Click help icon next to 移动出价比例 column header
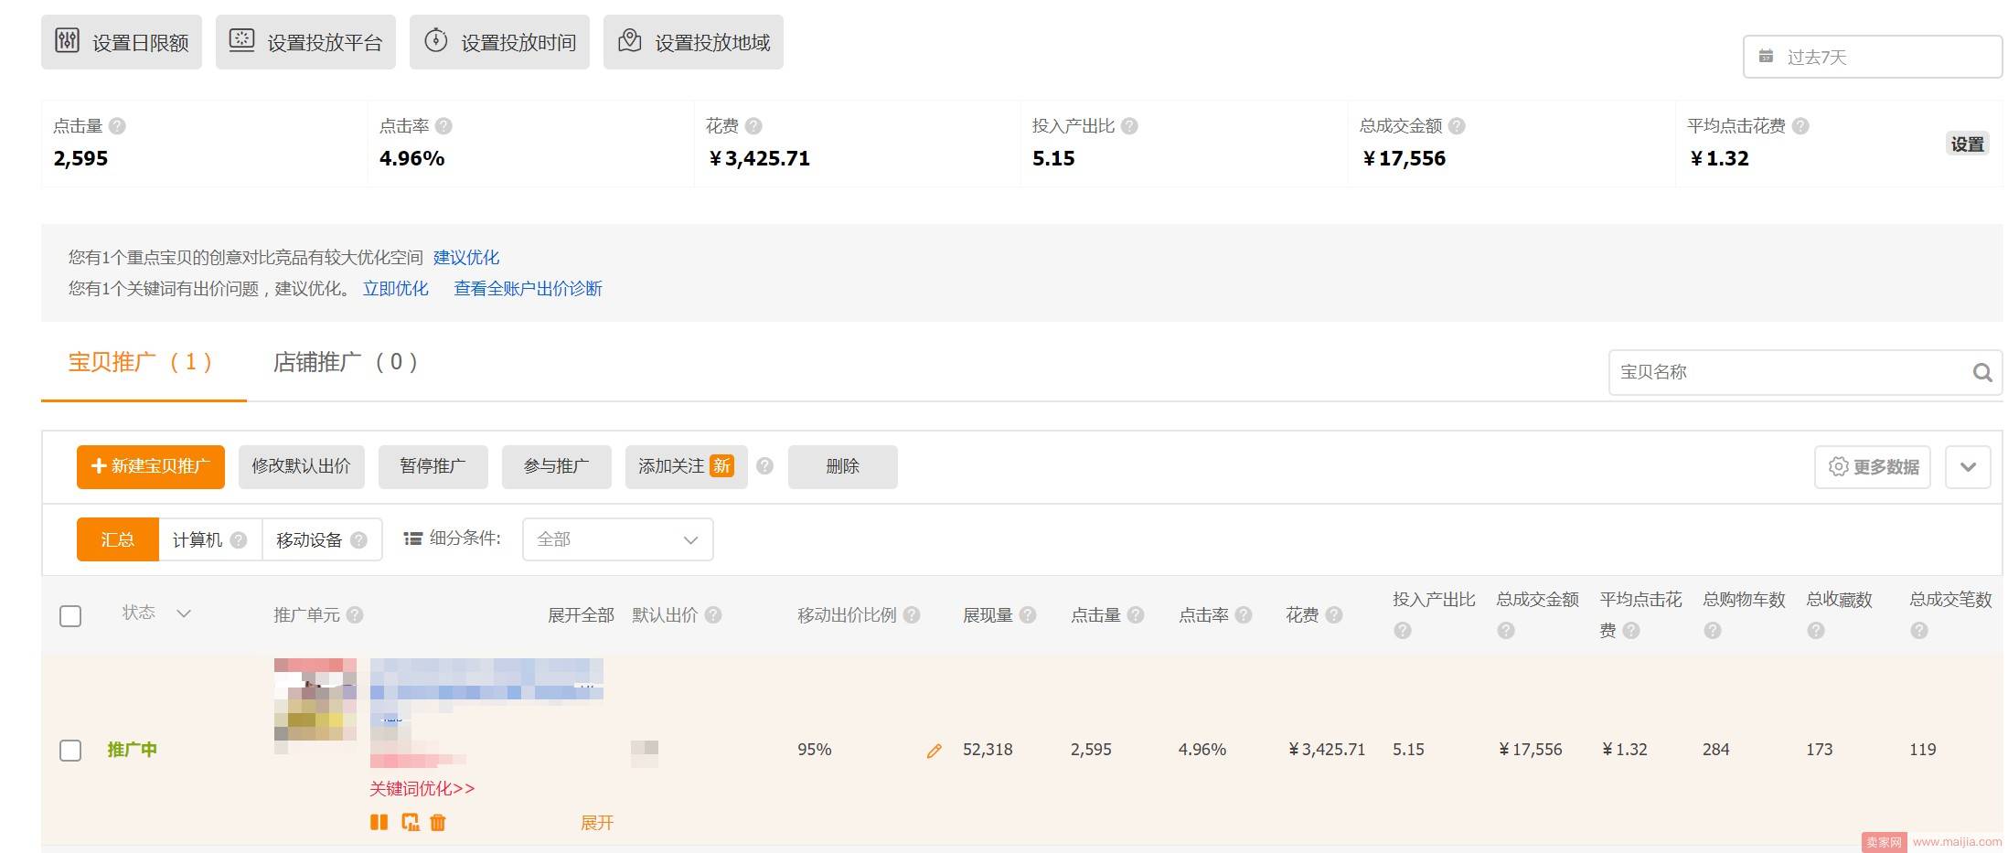 point(912,615)
